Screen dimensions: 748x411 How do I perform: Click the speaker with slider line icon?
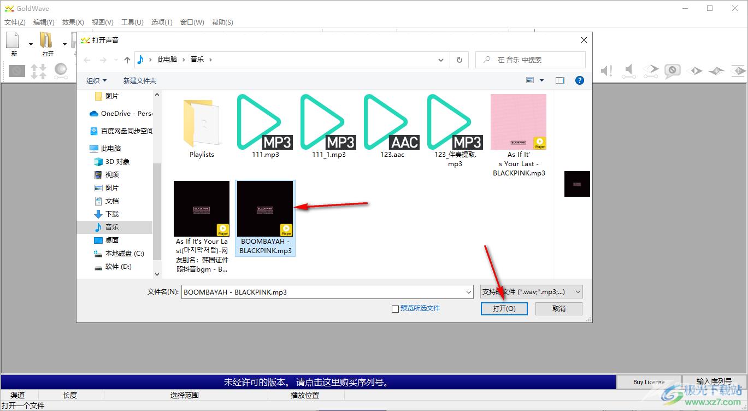pyautogui.click(x=629, y=71)
